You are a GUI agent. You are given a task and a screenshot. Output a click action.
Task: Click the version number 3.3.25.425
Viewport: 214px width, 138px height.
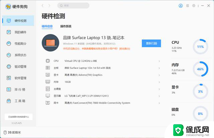(x=16, y=123)
